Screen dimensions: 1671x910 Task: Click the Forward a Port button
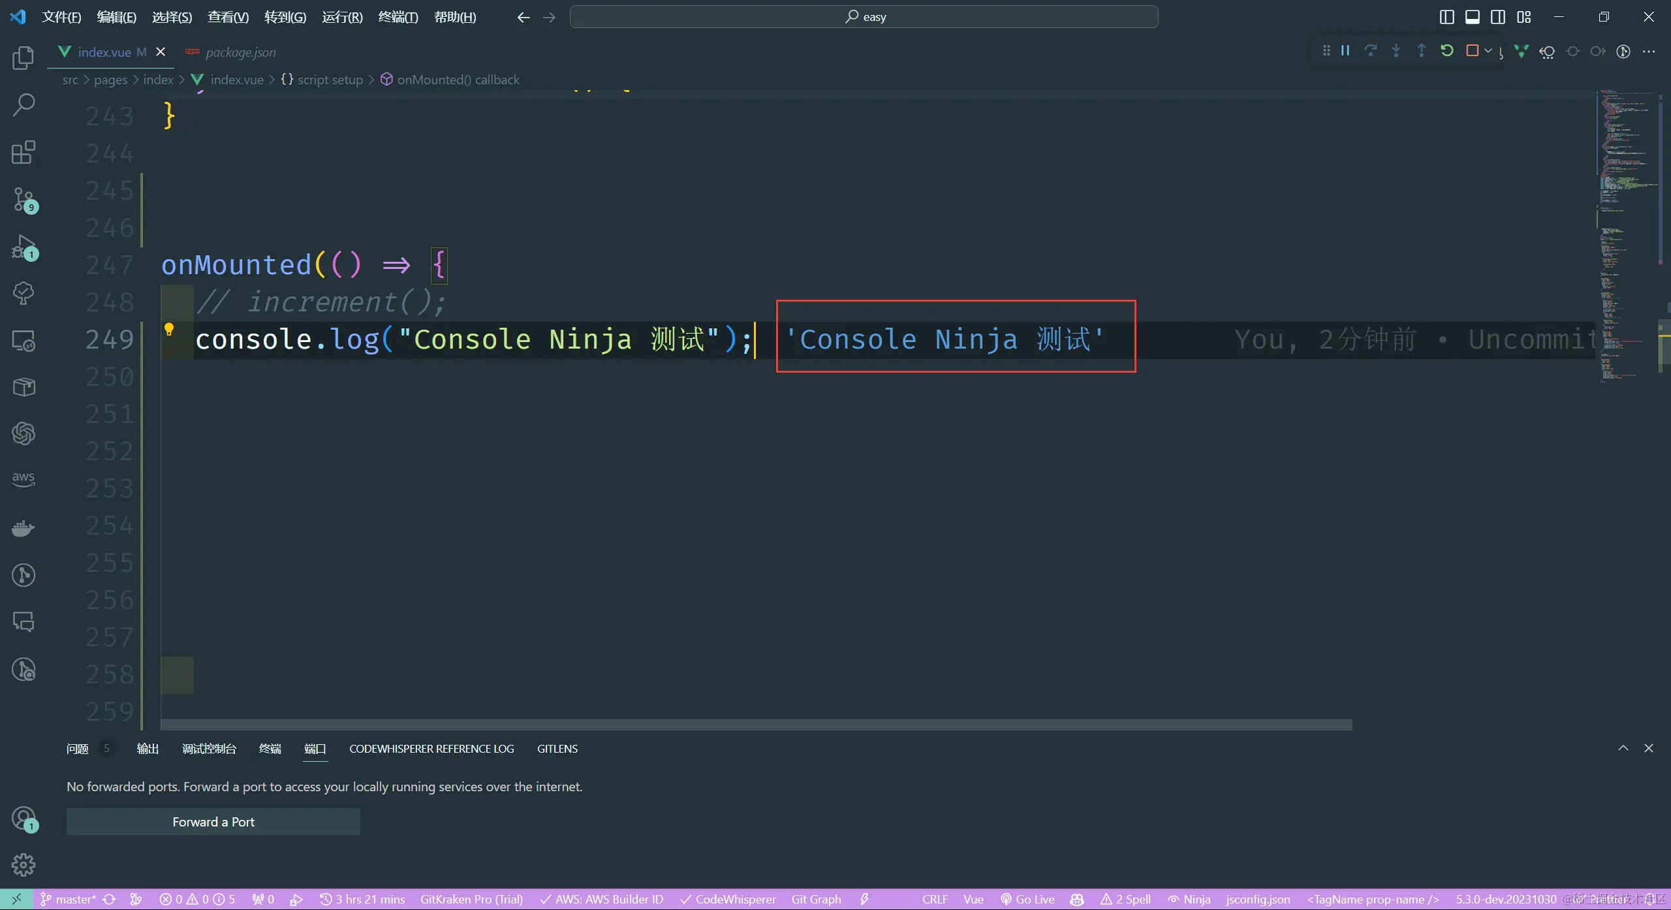click(213, 822)
